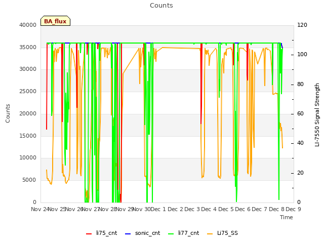Click the 120 tick on right axis
The width and height of the screenshot is (324, 243).
(x=302, y=25)
